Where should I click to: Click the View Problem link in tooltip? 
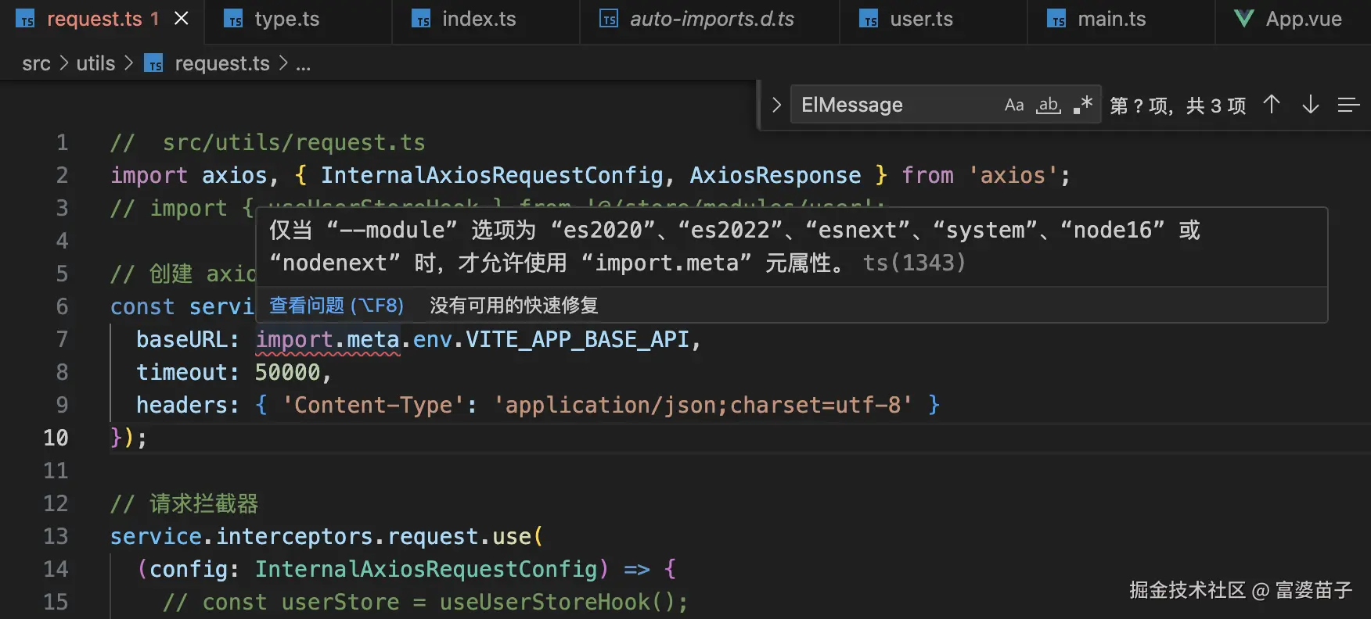click(x=336, y=305)
